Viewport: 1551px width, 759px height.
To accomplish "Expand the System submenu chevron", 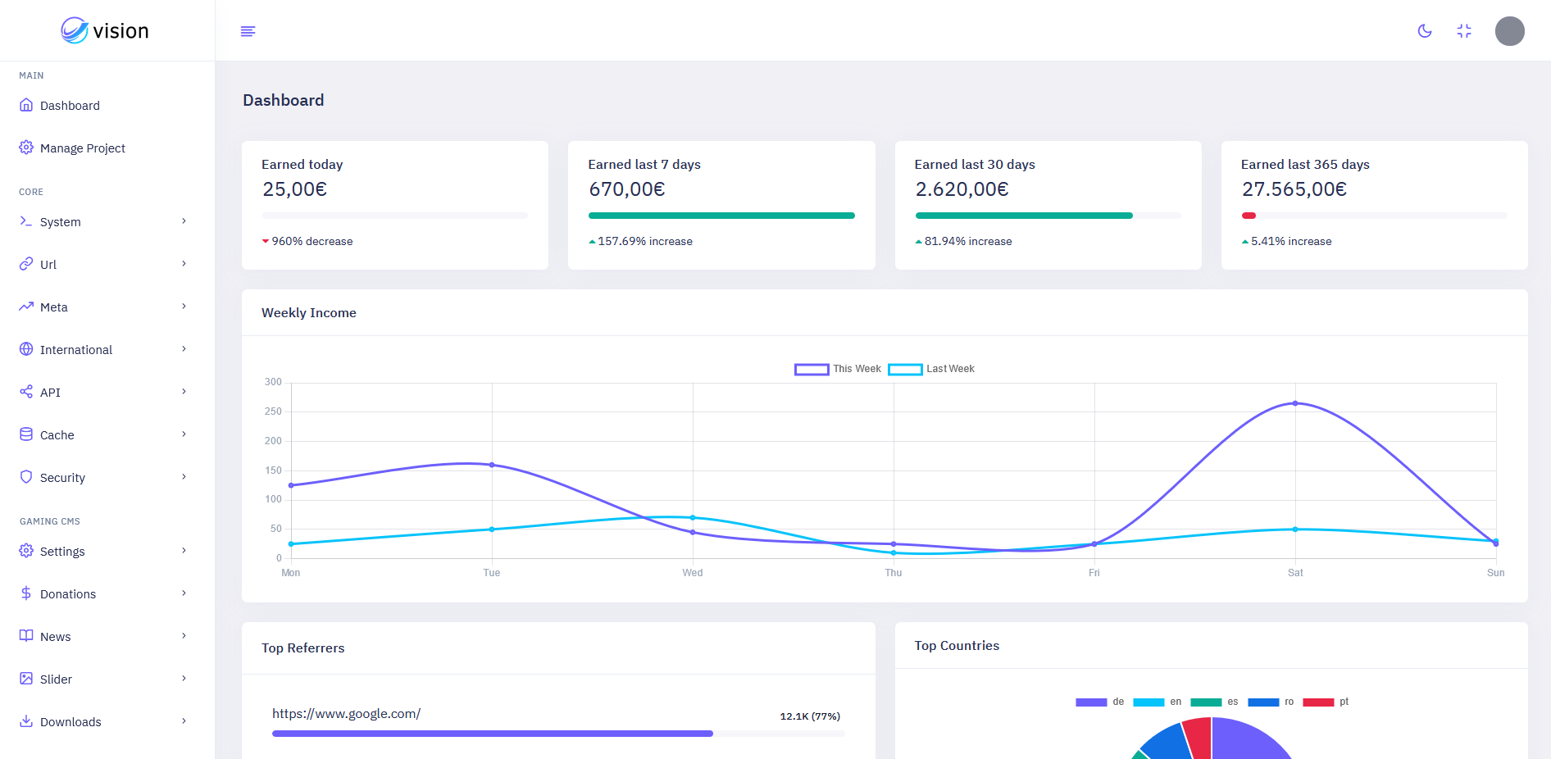I will coord(184,221).
